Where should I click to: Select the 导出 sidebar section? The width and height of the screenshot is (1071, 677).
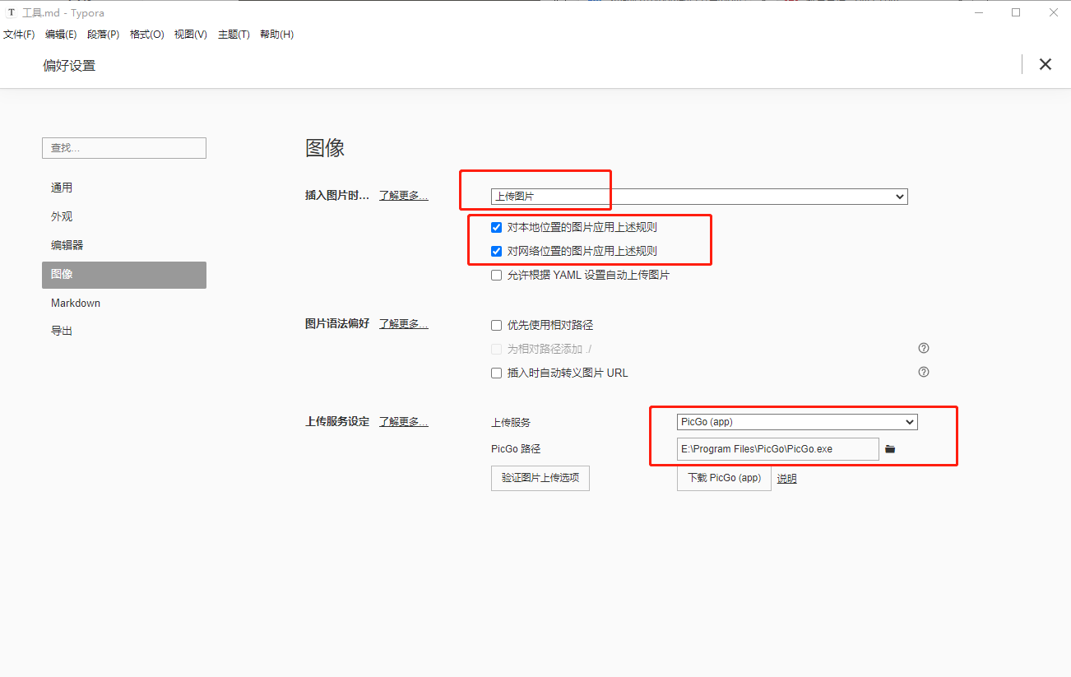(62, 330)
